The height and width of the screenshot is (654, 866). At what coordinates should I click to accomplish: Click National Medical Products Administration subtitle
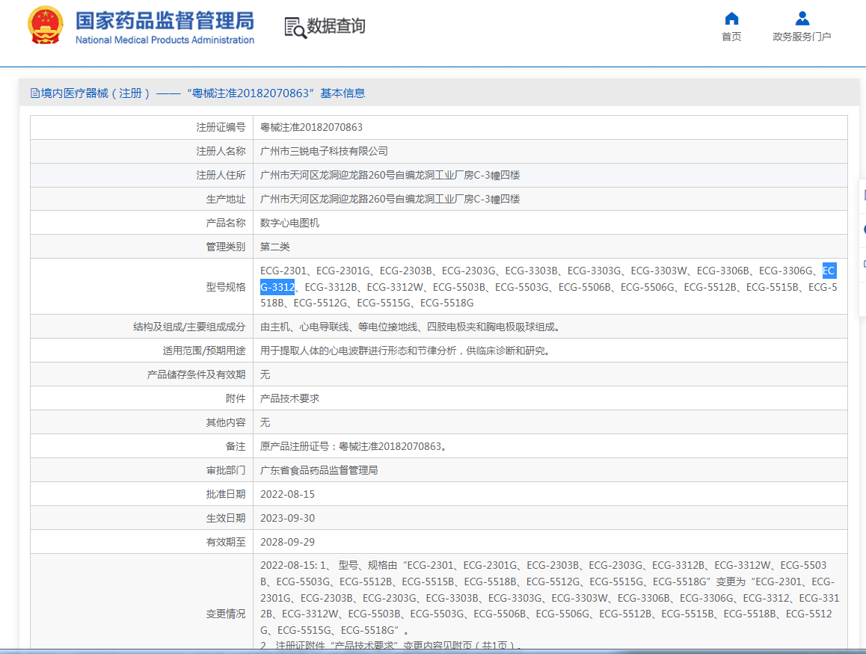[165, 40]
